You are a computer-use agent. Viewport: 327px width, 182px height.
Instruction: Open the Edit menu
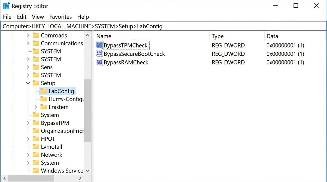pos(22,17)
